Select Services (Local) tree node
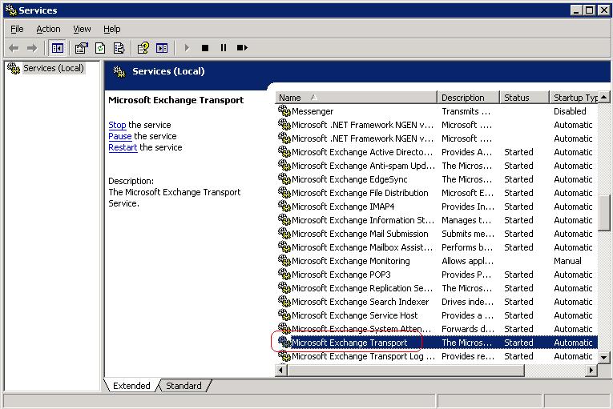This screenshot has height=409, width=613. pyautogui.click(x=53, y=68)
